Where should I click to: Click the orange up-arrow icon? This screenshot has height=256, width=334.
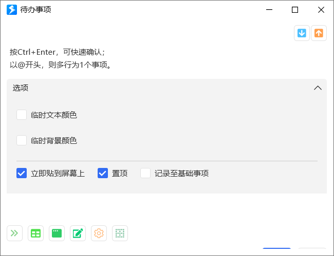pyautogui.click(x=319, y=33)
